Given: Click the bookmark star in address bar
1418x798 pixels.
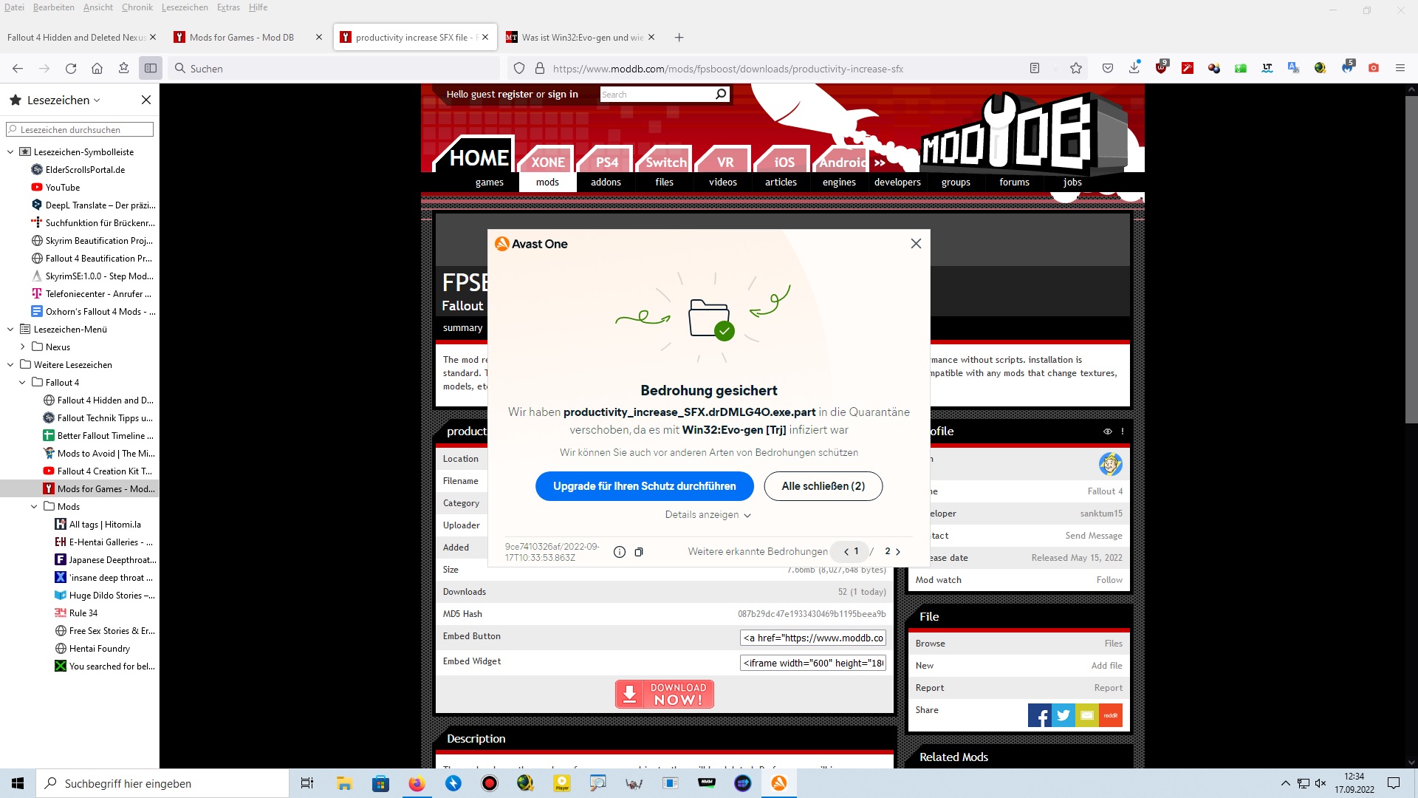Looking at the screenshot, I should tap(1076, 69).
